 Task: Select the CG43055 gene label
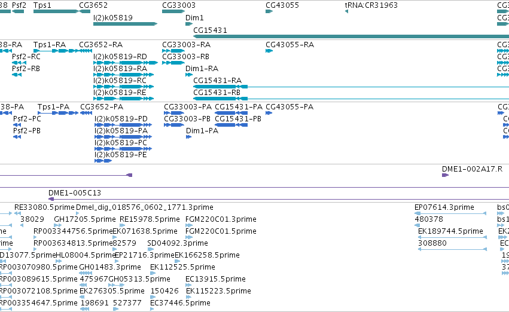tap(282, 5)
